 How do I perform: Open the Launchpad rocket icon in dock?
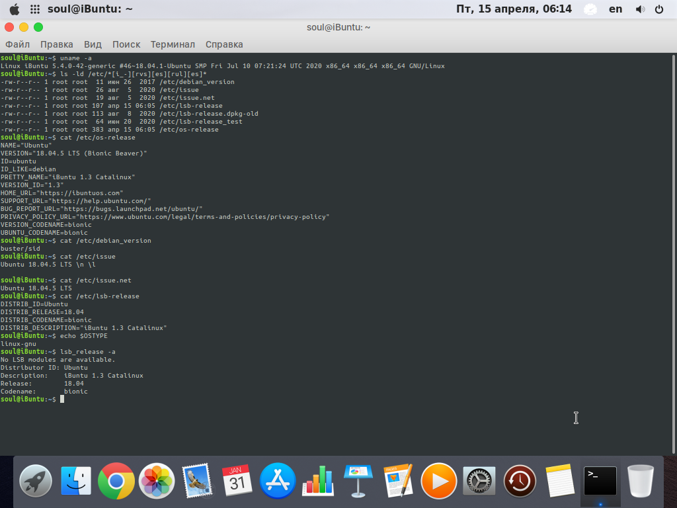pyautogui.click(x=36, y=482)
